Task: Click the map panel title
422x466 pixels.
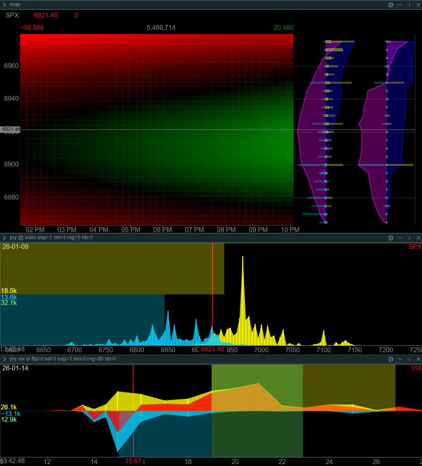Action: click(x=15, y=5)
